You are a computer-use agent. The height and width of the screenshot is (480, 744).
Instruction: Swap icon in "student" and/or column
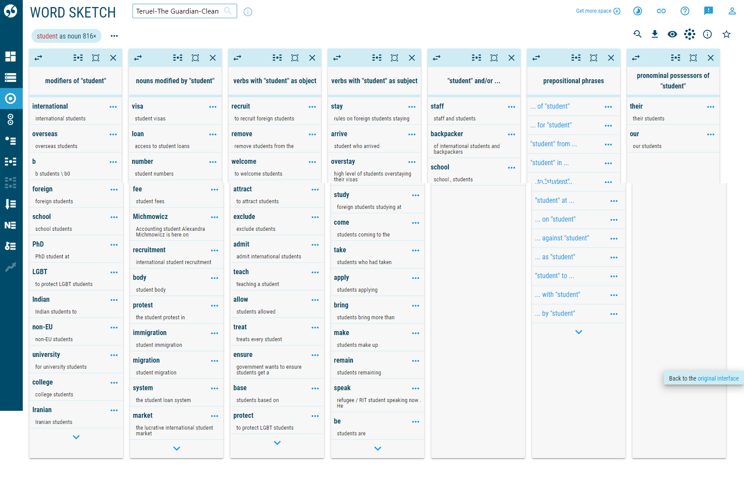(437, 58)
